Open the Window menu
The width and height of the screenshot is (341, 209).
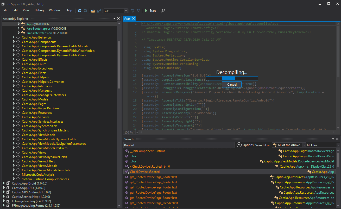[x=55, y=10]
